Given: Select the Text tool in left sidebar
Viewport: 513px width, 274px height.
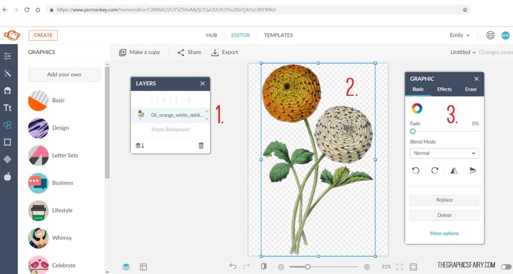Looking at the screenshot, I should click(8, 108).
